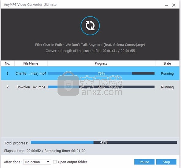Select the Charlie ...mez).mp4 file row
Image resolution: width=181 pixels, height=168 pixels.
pyautogui.click(x=90, y=73)
